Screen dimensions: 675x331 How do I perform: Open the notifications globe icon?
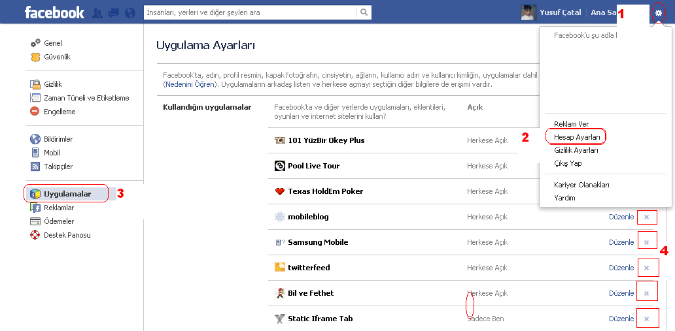click(130, 12)
